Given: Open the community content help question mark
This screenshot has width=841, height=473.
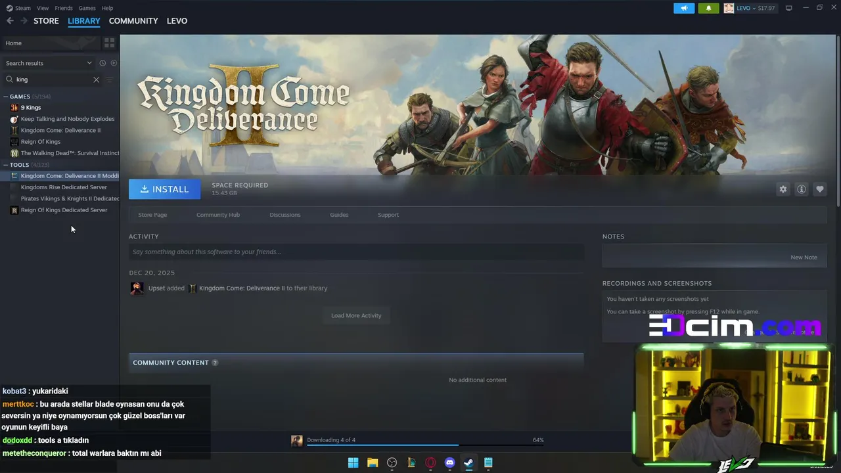Looking at the screenshot, I should [x=215, y=363].
